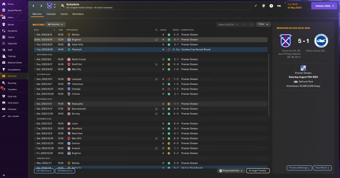The width and height of the screenshot is (340, 178).
Task: Open the Staff section
Action: [x=10, y=50]
